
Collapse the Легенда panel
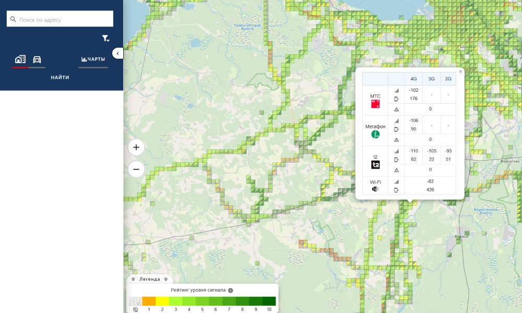tap(133, 279)
